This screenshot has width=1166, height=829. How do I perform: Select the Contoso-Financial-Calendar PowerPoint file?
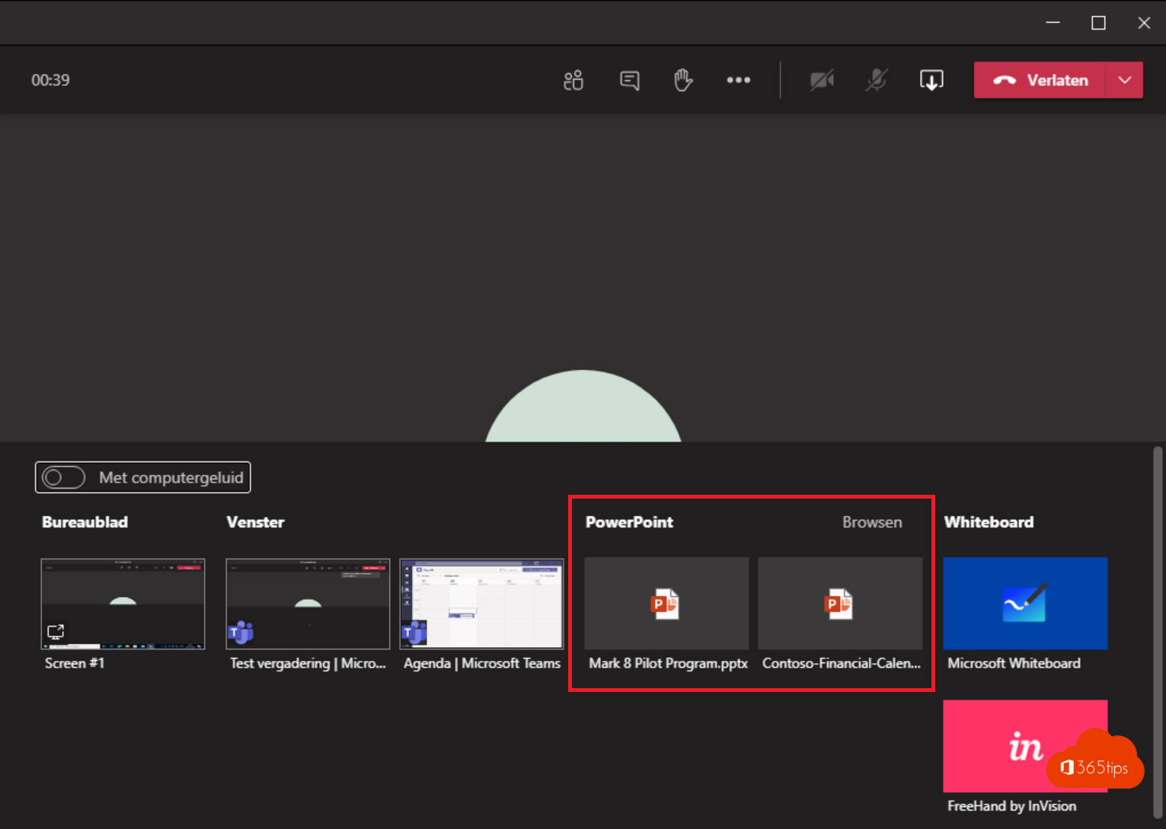[x=840, y=604]
